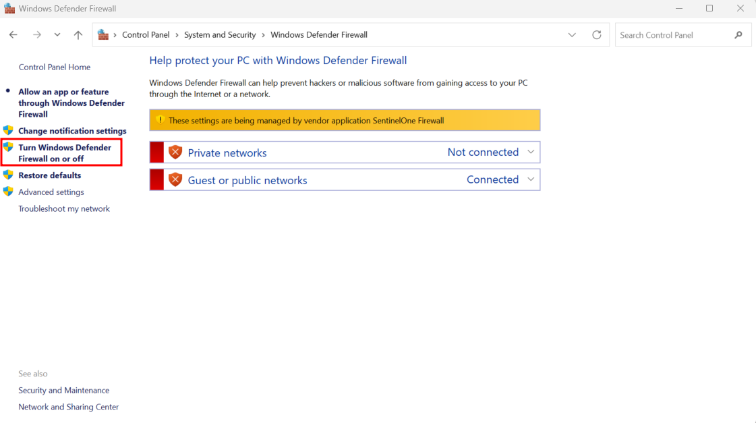Expand the Guest or public networks chevron
Image resolution: width=756 pixels, height=423 pixels.
pyautogui.click(x=531, y=179)
